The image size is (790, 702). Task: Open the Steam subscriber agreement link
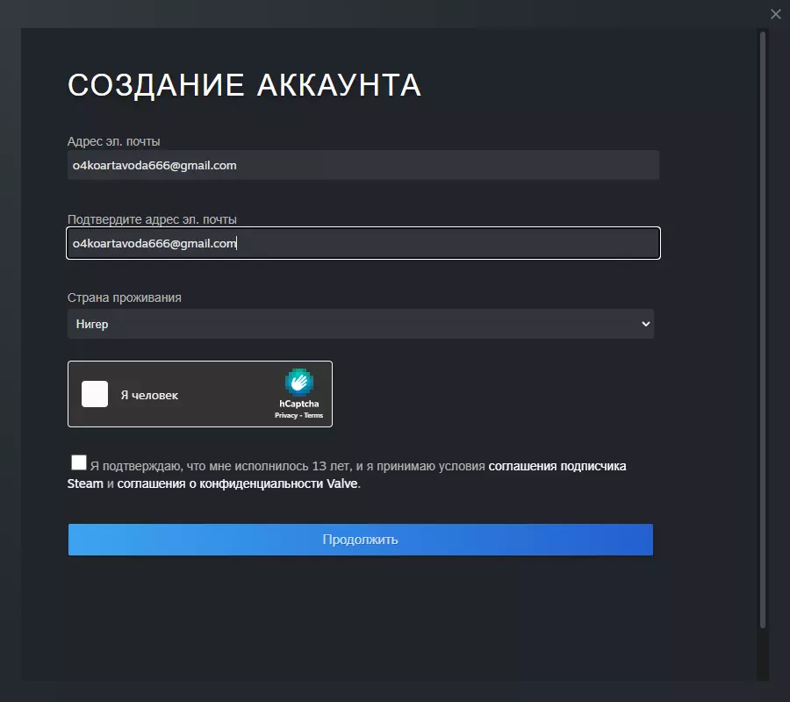pos(557,466)
